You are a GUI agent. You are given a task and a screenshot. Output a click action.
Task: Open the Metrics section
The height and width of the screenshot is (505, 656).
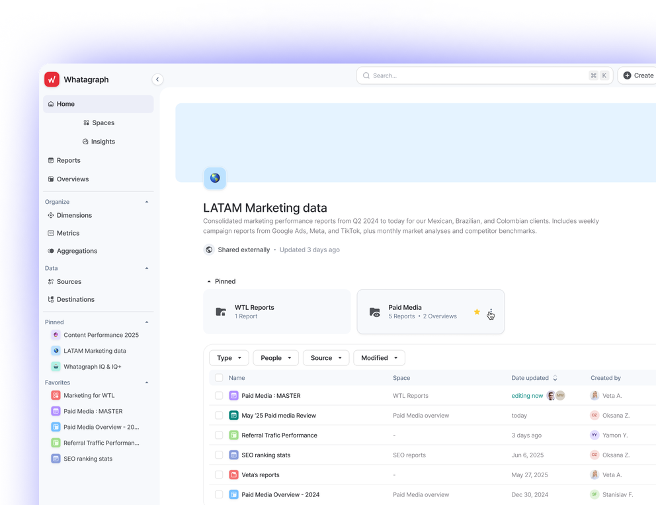(69, 232)
